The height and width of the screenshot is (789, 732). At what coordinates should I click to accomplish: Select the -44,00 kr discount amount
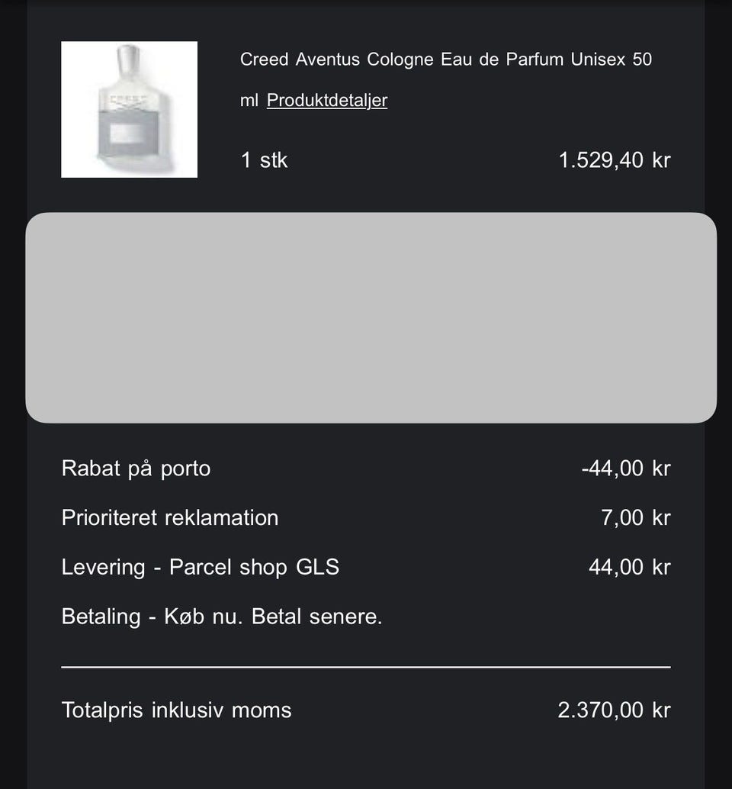pos(625,468)
